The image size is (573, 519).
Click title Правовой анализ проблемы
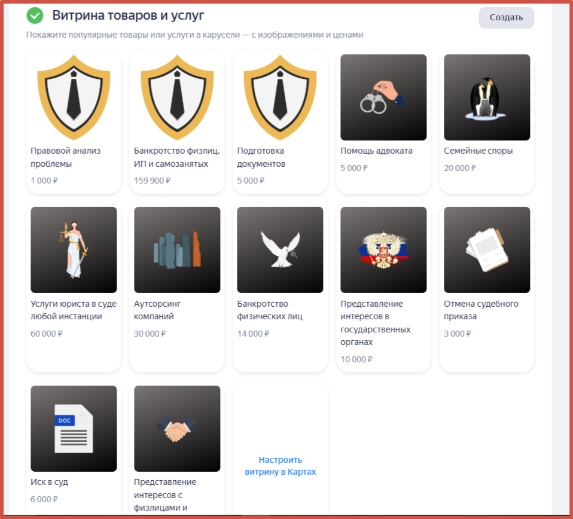[x=65, y=157]
